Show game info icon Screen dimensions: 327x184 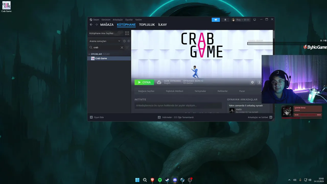coord(260,82)
